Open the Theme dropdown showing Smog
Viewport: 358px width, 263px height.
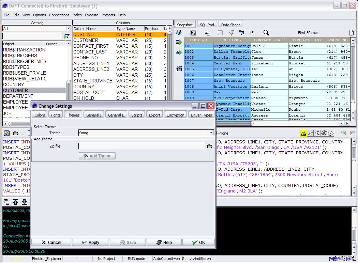click(x=211, y=133)
